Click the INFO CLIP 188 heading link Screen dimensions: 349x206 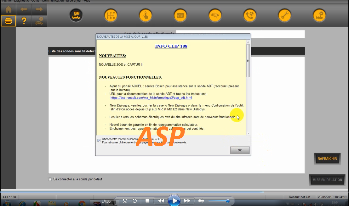(x=171, y=46)
